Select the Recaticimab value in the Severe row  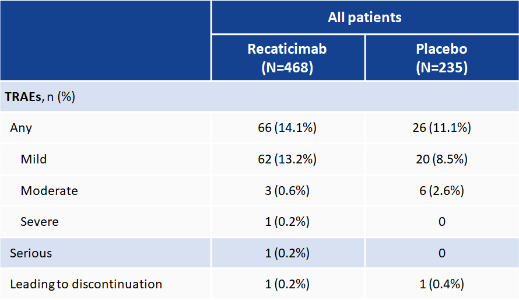coord(287,222)
